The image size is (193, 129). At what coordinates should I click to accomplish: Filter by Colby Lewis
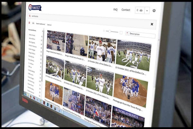(31, 74)
